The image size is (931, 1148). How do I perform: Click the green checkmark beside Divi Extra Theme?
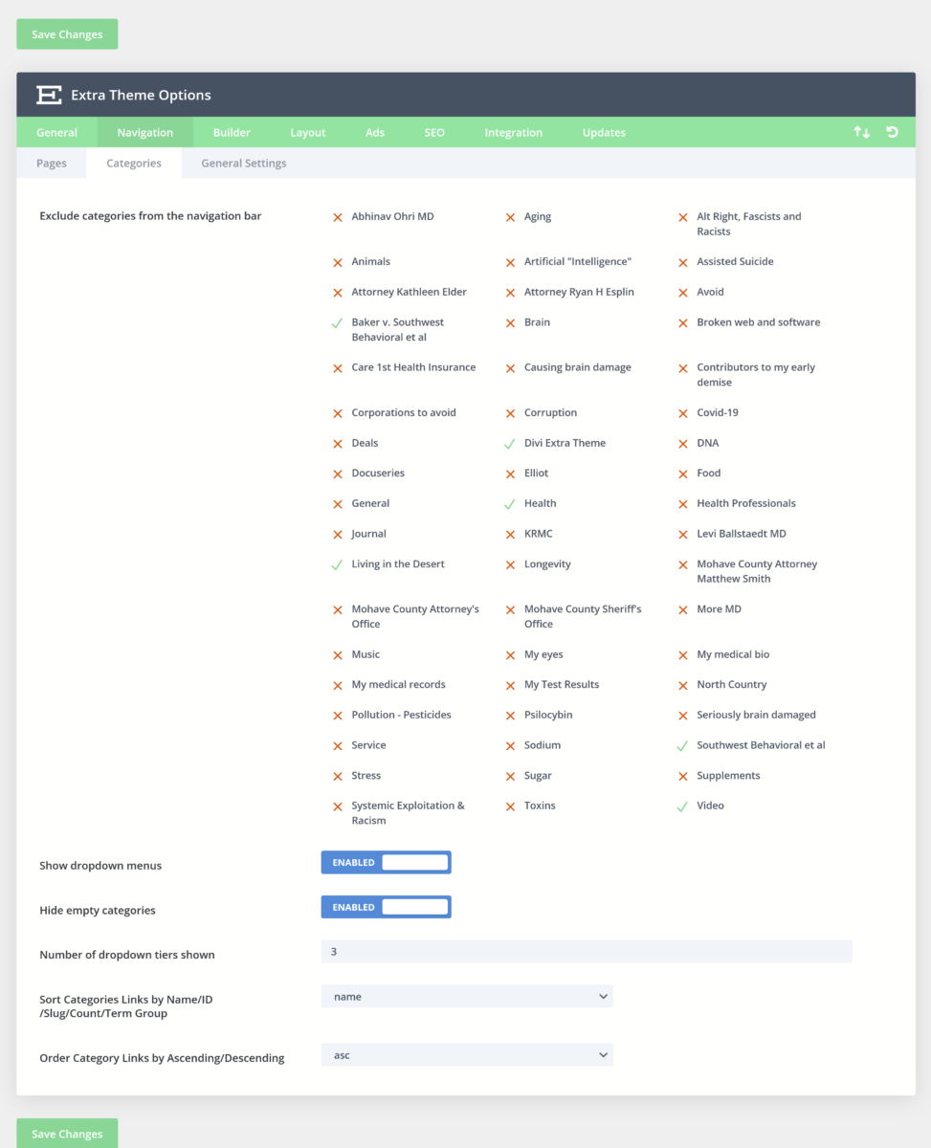pyautogui.click(x=509, y=442)
